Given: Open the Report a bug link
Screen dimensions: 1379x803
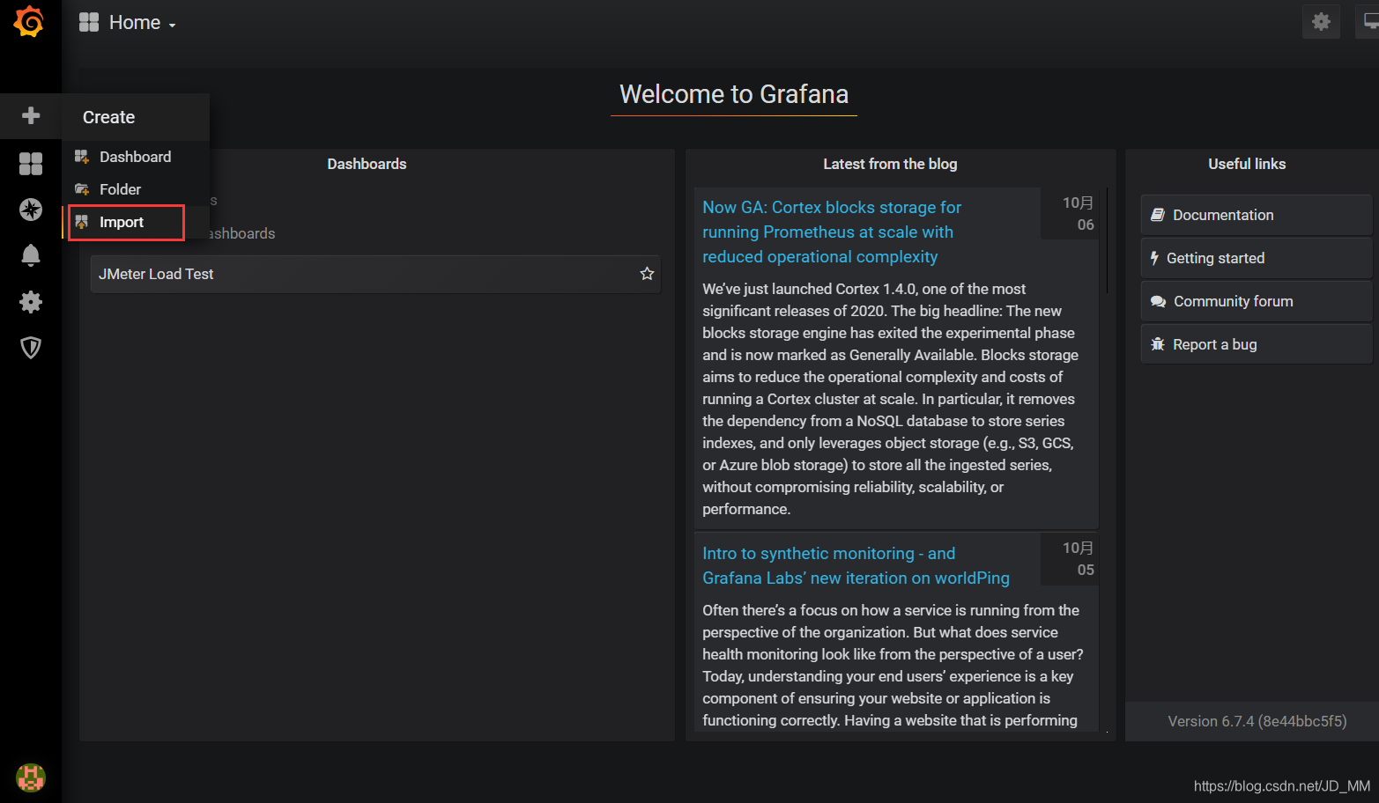Looking at the screenshot, I should [x=1256, y=344].
